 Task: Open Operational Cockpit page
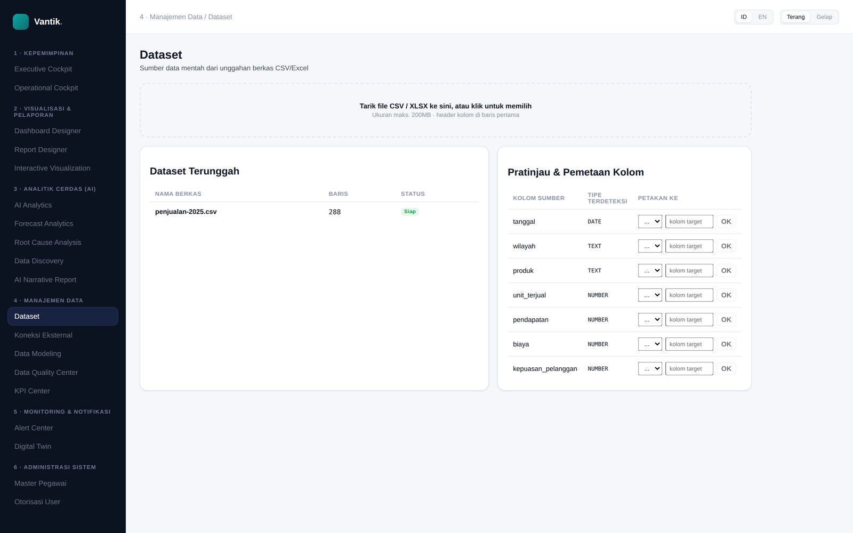[63, 88]
